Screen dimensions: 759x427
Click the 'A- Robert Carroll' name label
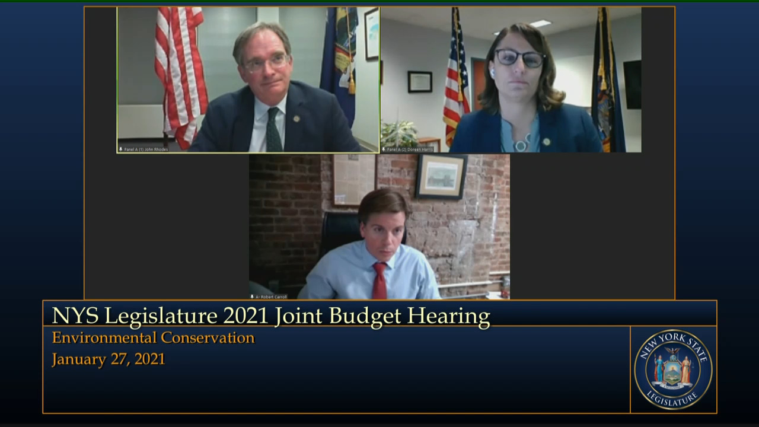pyautogui.click(x=271, y=297)
